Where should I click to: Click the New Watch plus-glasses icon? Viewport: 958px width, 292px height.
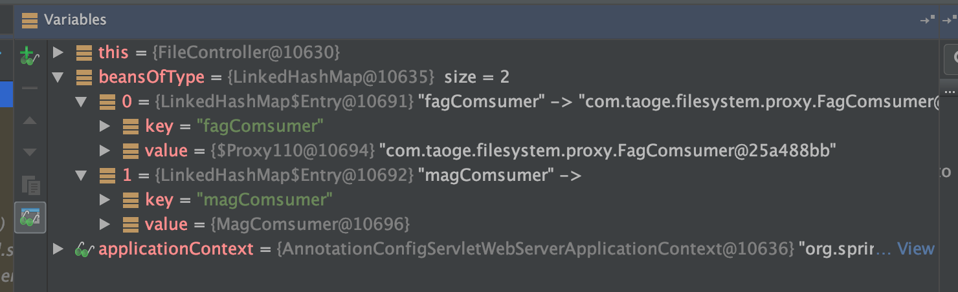coord(28,56)
